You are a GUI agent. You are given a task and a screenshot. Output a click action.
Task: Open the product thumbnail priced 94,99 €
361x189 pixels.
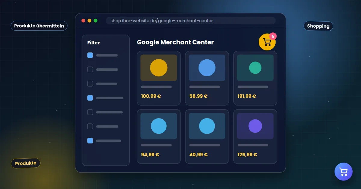click(x=159, y=126)
